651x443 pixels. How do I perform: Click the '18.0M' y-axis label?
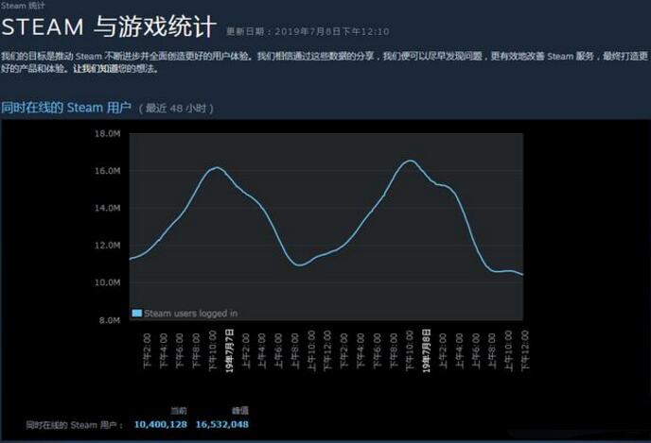[108, 134]
